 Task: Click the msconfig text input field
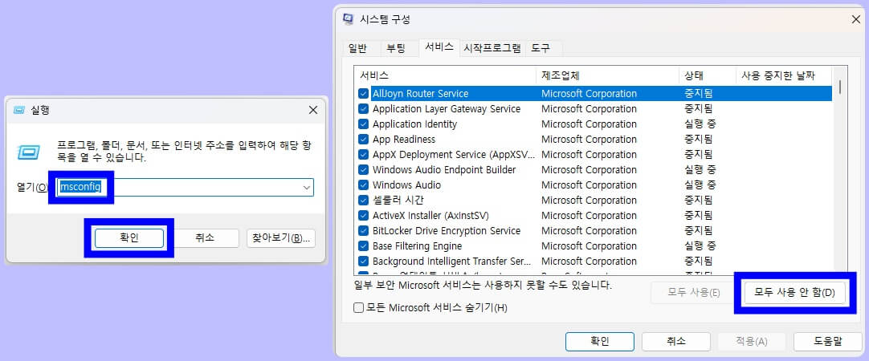[185, 187]
